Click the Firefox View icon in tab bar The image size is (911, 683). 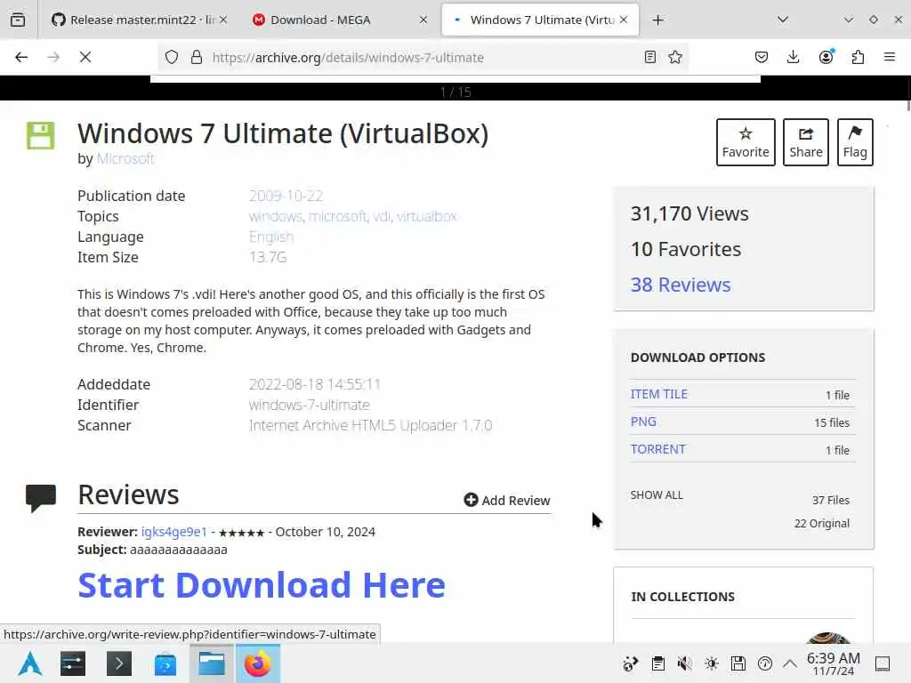[x=18, y=20]
